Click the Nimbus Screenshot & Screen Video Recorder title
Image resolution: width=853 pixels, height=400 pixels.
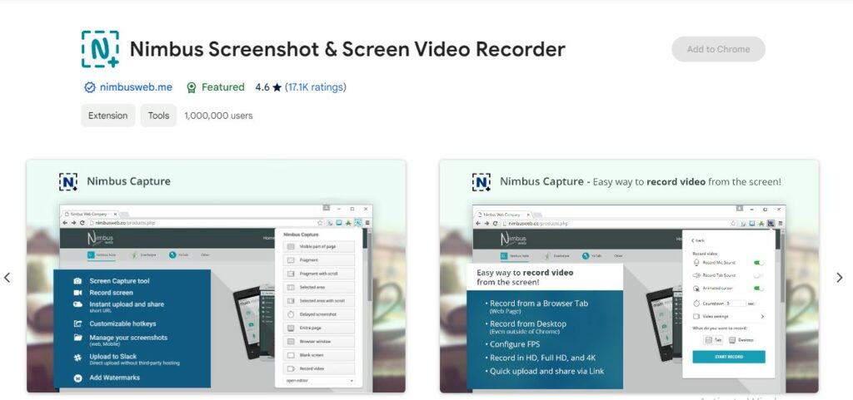[347, 49]
